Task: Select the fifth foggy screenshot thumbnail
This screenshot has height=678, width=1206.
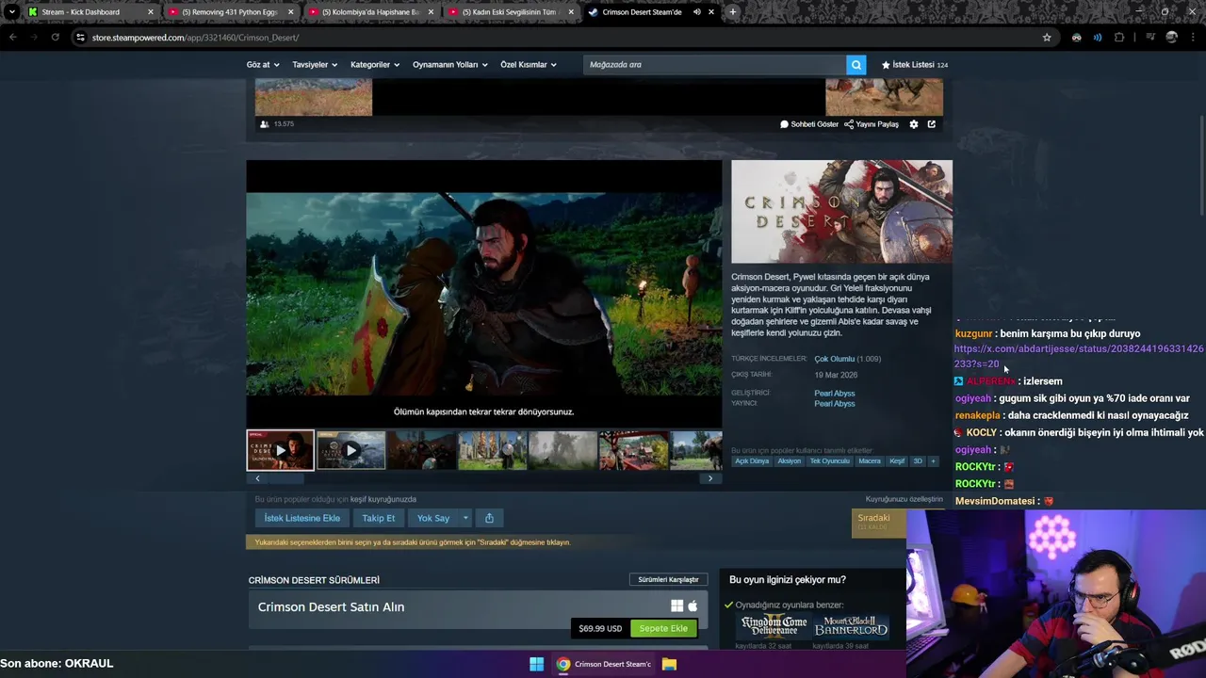Action: [562, 450]
